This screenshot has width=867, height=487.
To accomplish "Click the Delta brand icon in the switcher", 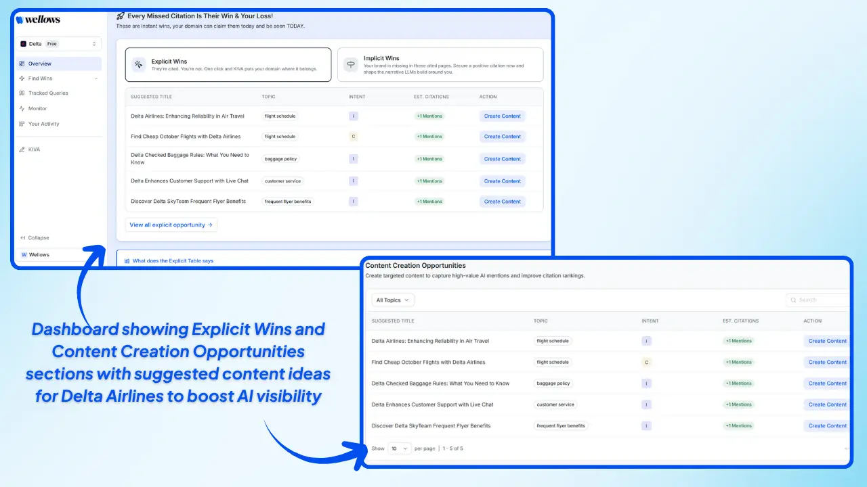I will coord(23,44).
